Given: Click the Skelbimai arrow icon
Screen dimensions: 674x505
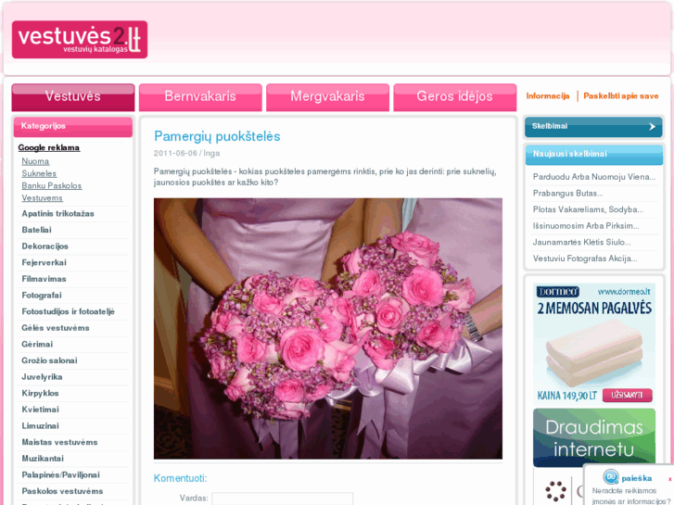Looking at the screenshot, I should click(x=652, y=126).
